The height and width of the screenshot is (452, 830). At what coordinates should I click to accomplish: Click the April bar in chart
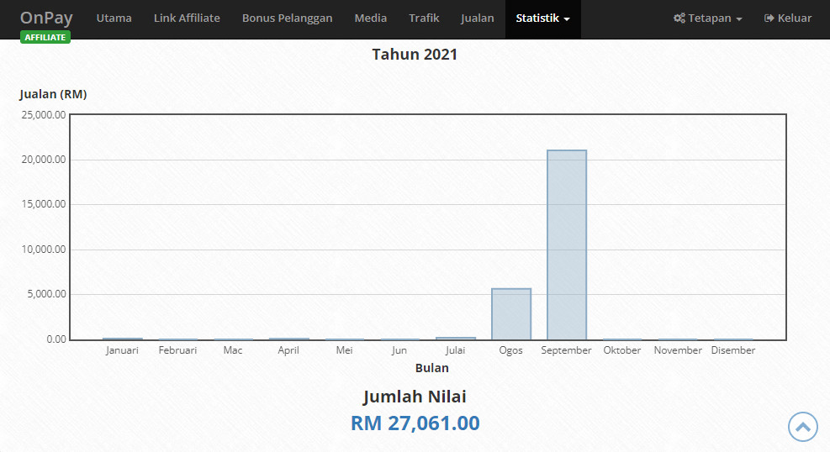click(289, 339)
